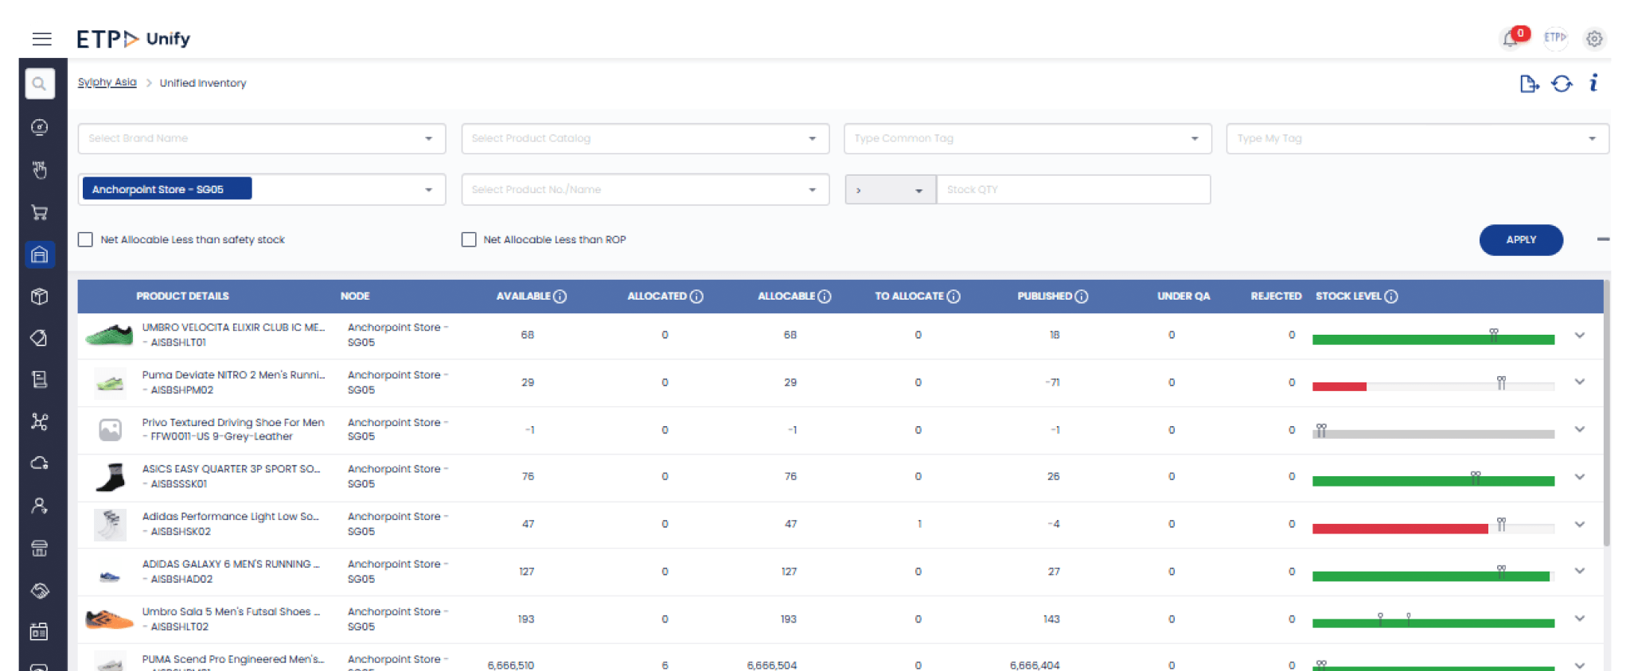
Task: Open the settings gear icon
Action: [x=1593, y=39]
